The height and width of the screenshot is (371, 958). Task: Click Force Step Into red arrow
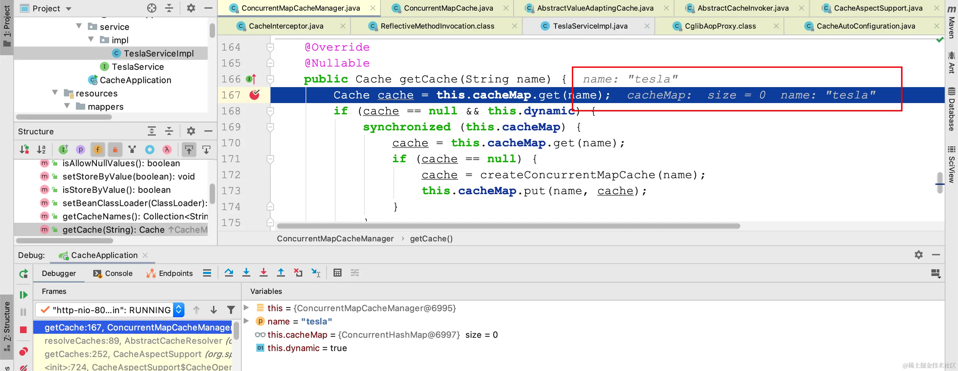click(263, 273)
